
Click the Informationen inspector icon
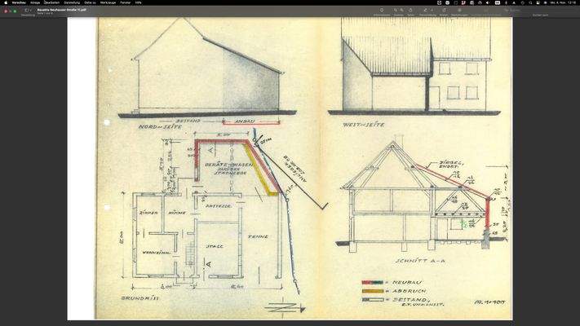pos(381,11)
